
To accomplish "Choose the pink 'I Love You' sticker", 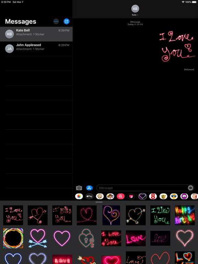I will click(x=13, y=215).
